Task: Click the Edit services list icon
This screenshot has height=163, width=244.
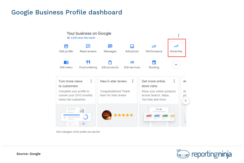Action: click(x=132, y=62)
